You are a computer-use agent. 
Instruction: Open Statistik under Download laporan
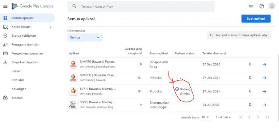click(17, 80)
